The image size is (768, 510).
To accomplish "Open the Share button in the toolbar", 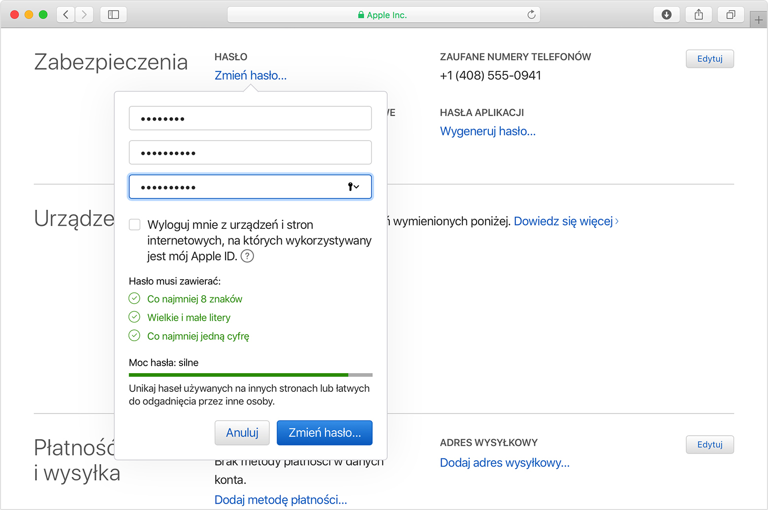I will [x=699, y=15].
